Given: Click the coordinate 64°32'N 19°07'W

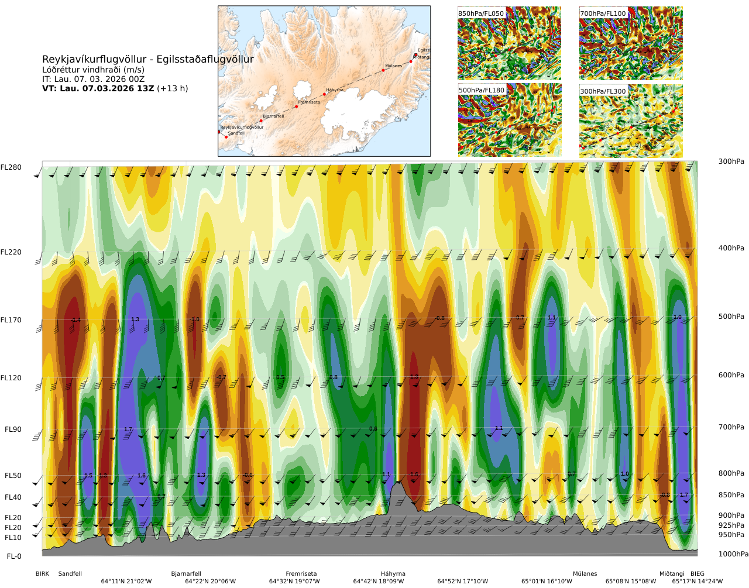Looking at the screenshot, I should [294, 582].
